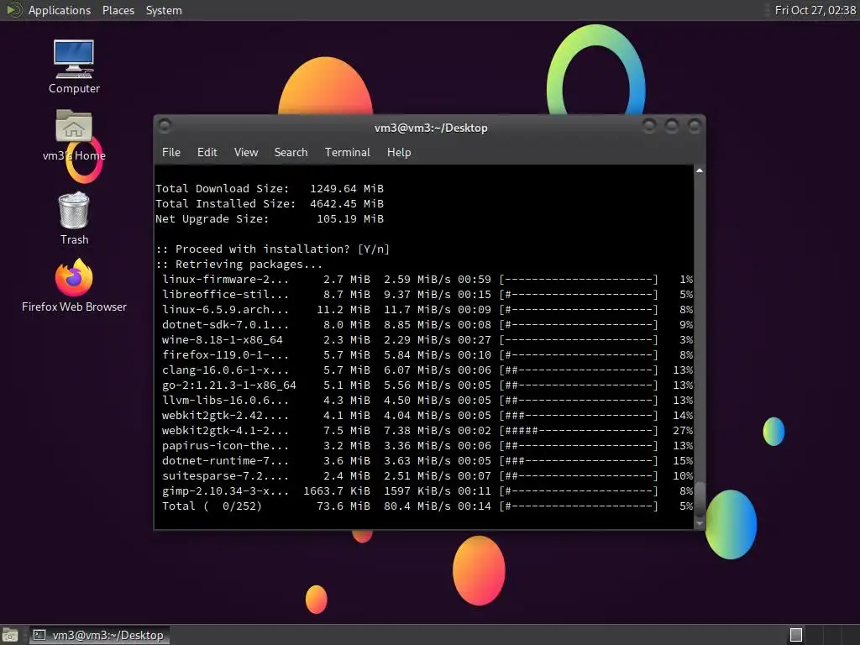
Task: Click the terminal vertical scrollbar thumb
Action: (x=700, y=499)
